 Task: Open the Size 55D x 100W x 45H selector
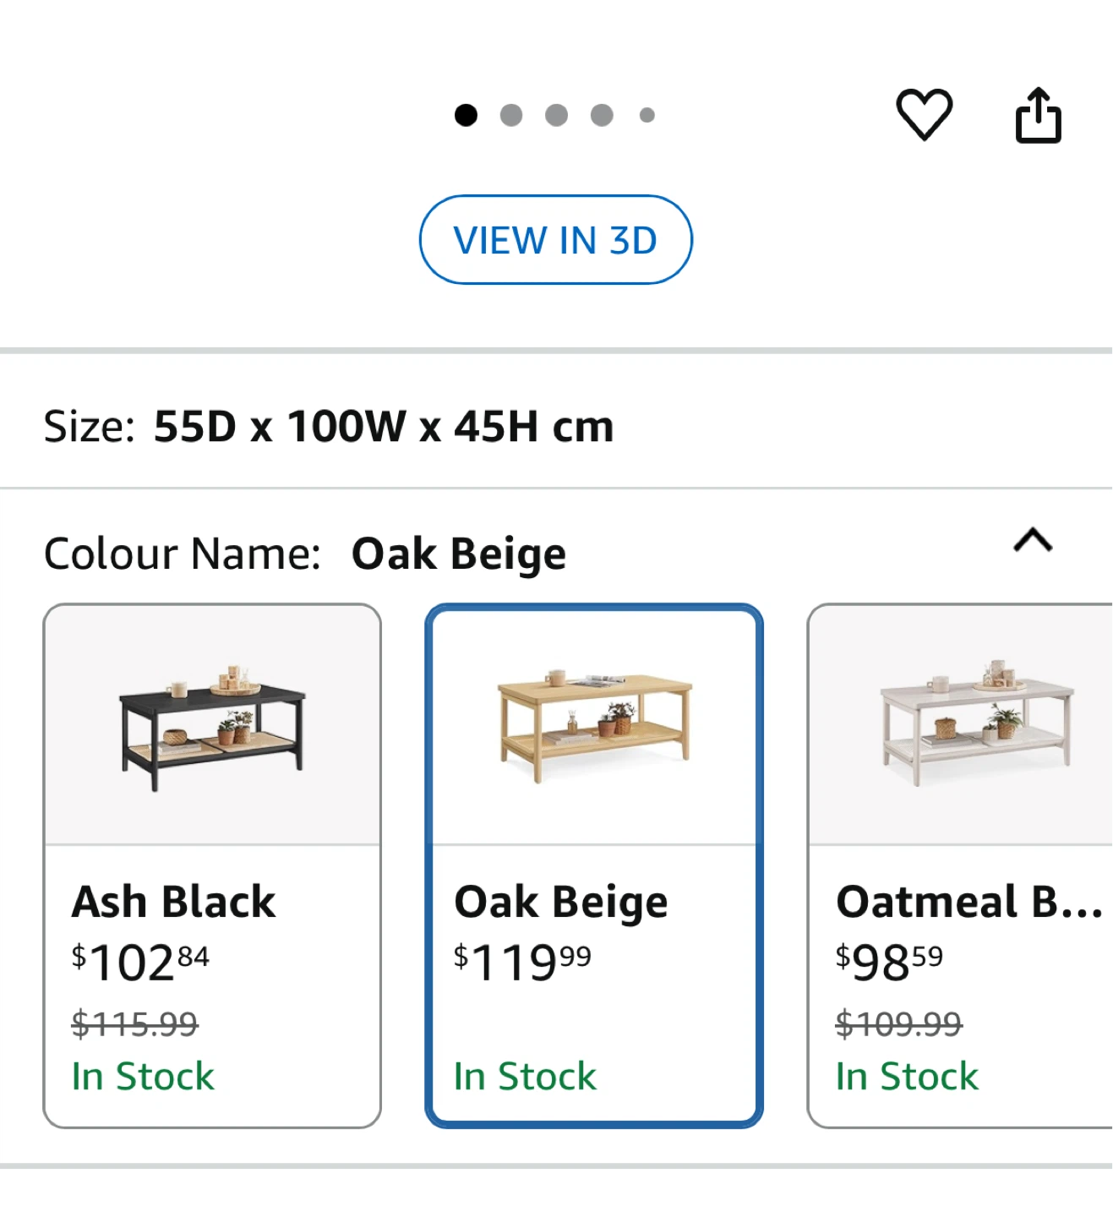556,426
